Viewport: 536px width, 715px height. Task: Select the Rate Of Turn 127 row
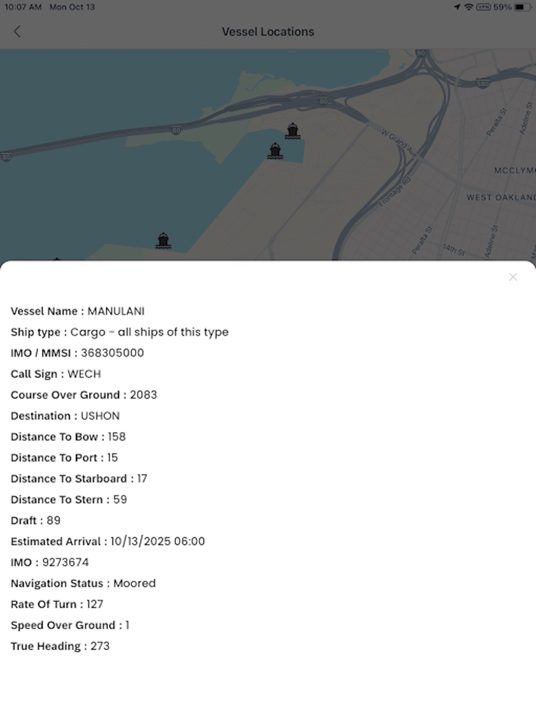coord(57,604)
